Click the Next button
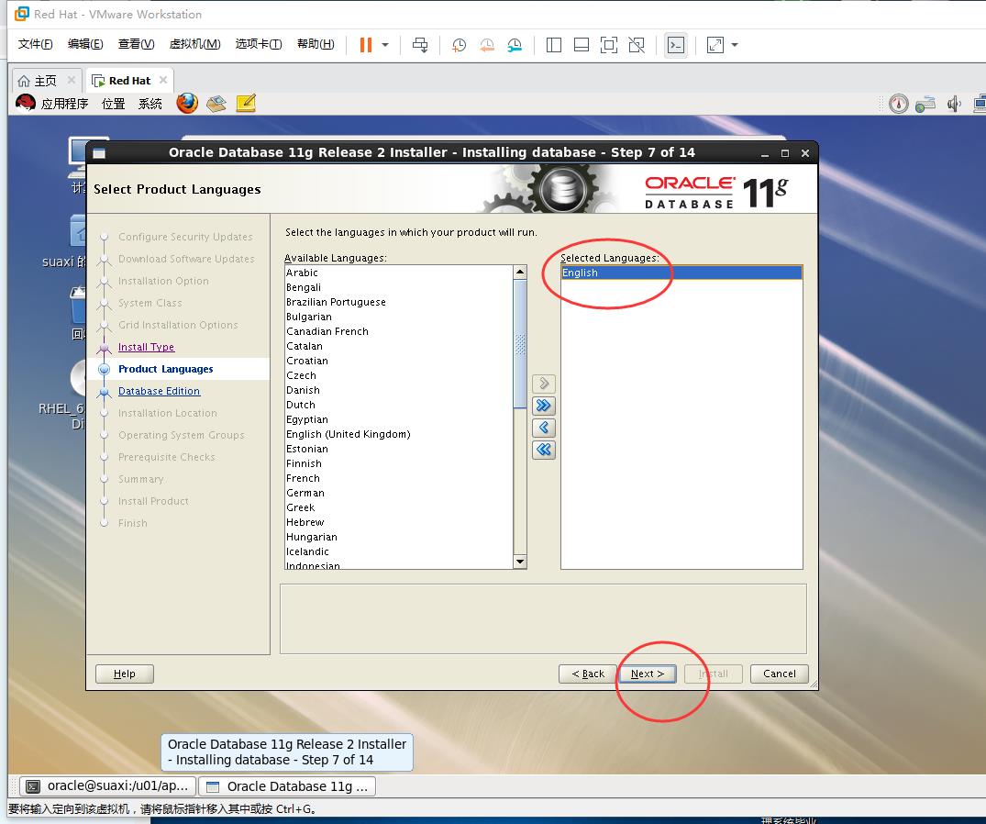The width and height of the screenshot is (986, 824). pyautogui.click(x=648, y=674)
